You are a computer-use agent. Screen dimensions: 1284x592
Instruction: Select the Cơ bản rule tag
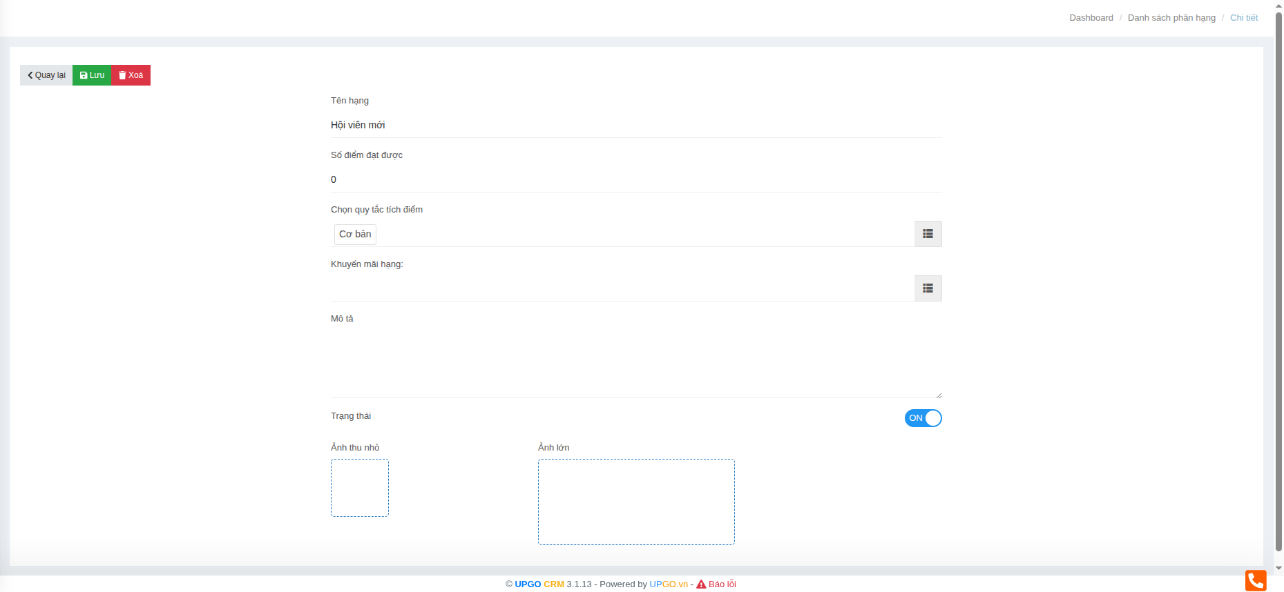[x=355, y=235]
